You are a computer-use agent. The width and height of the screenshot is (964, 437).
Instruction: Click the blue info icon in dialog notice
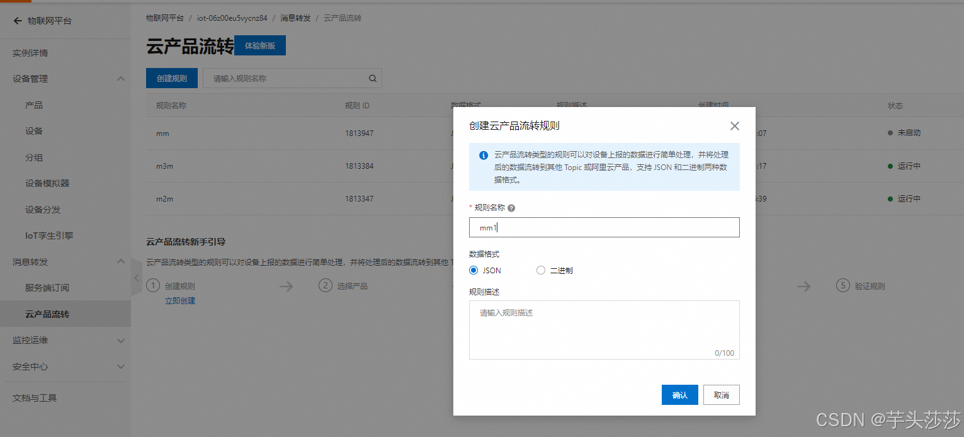(484, 155)
